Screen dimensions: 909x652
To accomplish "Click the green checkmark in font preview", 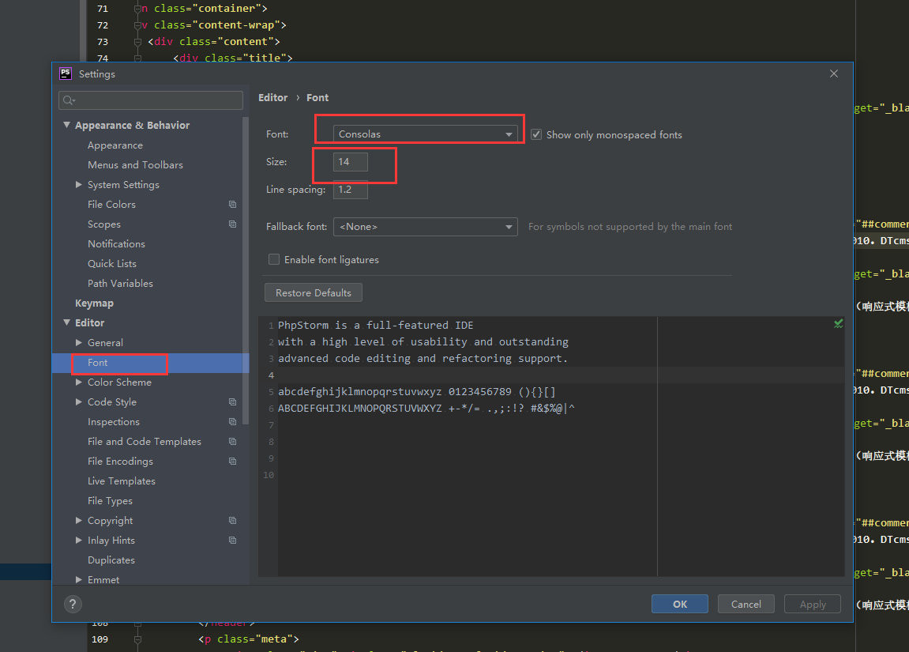I will [x=838, y=324].
